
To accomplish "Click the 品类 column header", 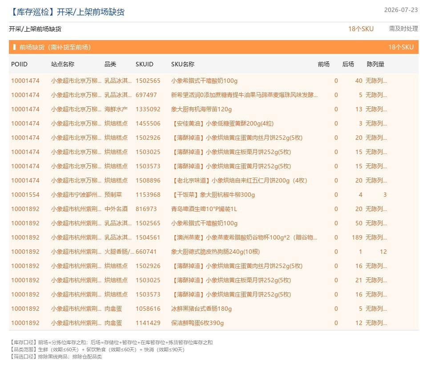I will tap(110, 65).
